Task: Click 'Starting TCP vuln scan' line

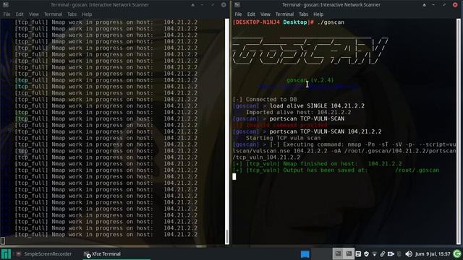Action: pyautogui.click(x=283, y=138)
